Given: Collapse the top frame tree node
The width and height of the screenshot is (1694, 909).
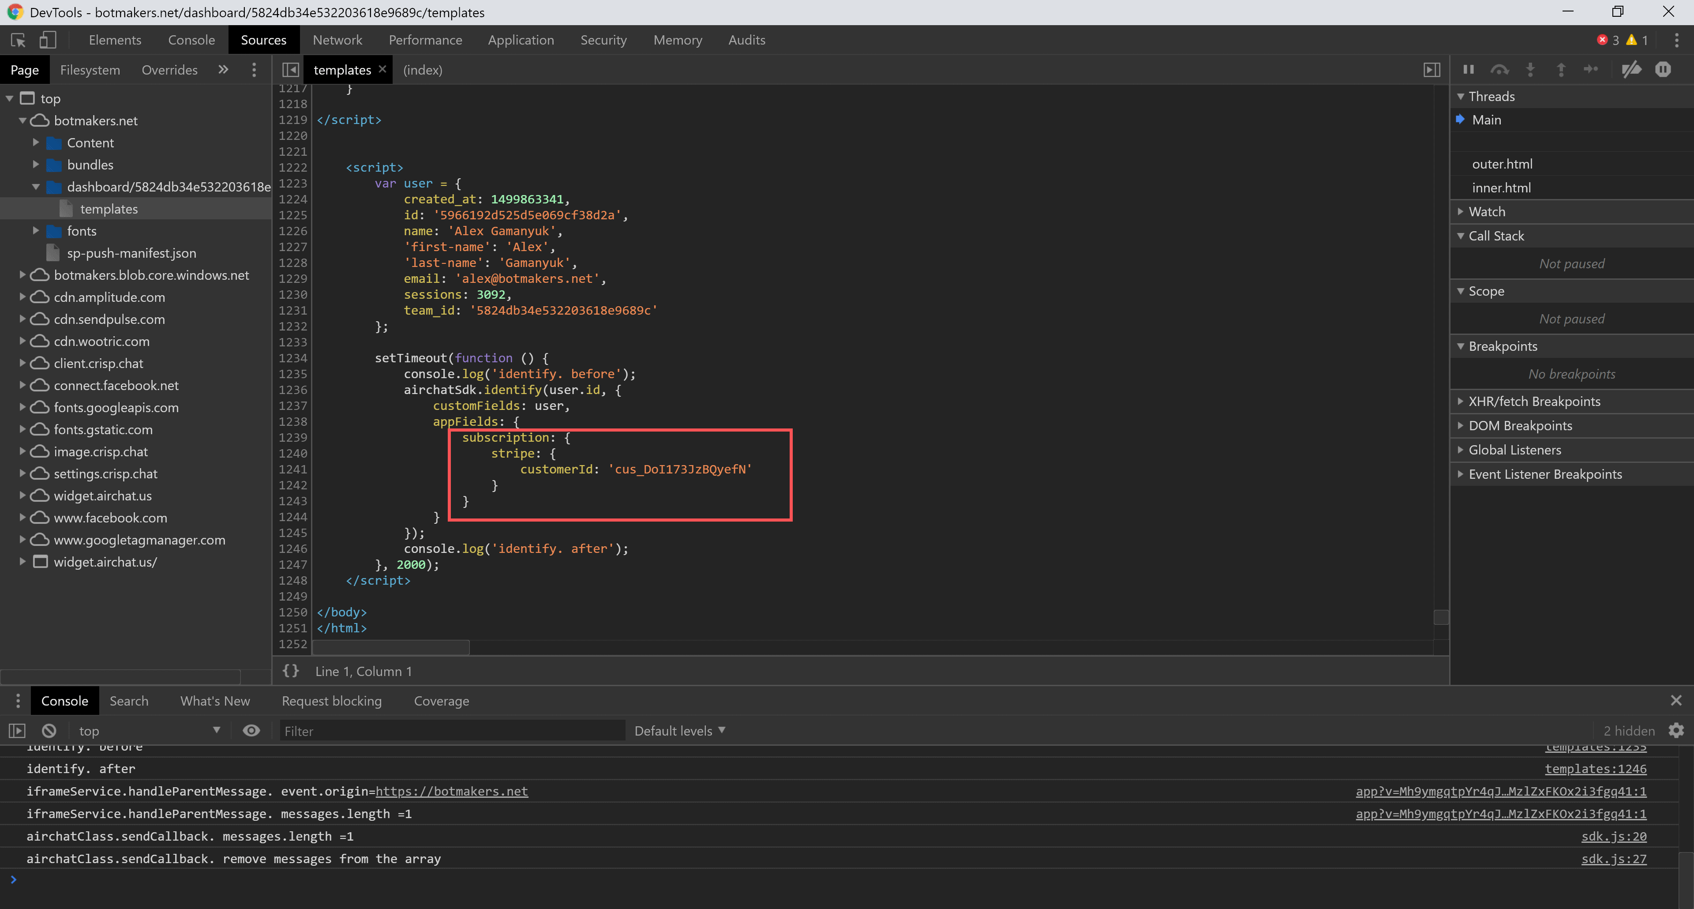Looking at the screenshot, I should pos(9,99).
